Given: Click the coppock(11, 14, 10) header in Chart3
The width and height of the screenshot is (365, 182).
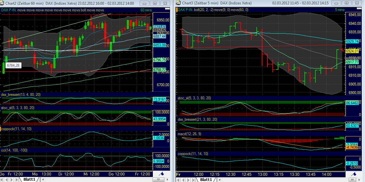Looking at the screenshot, I should coord(193,154).
